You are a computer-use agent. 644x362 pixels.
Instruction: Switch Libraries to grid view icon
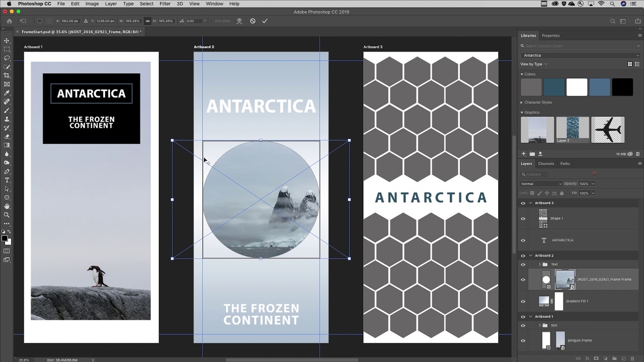630,64
